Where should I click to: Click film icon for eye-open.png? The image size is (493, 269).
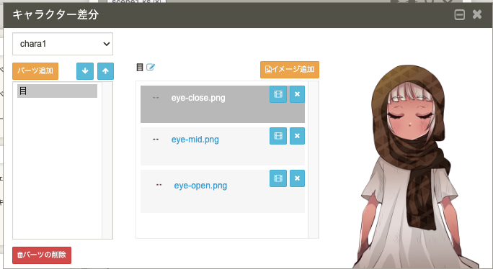278,178
